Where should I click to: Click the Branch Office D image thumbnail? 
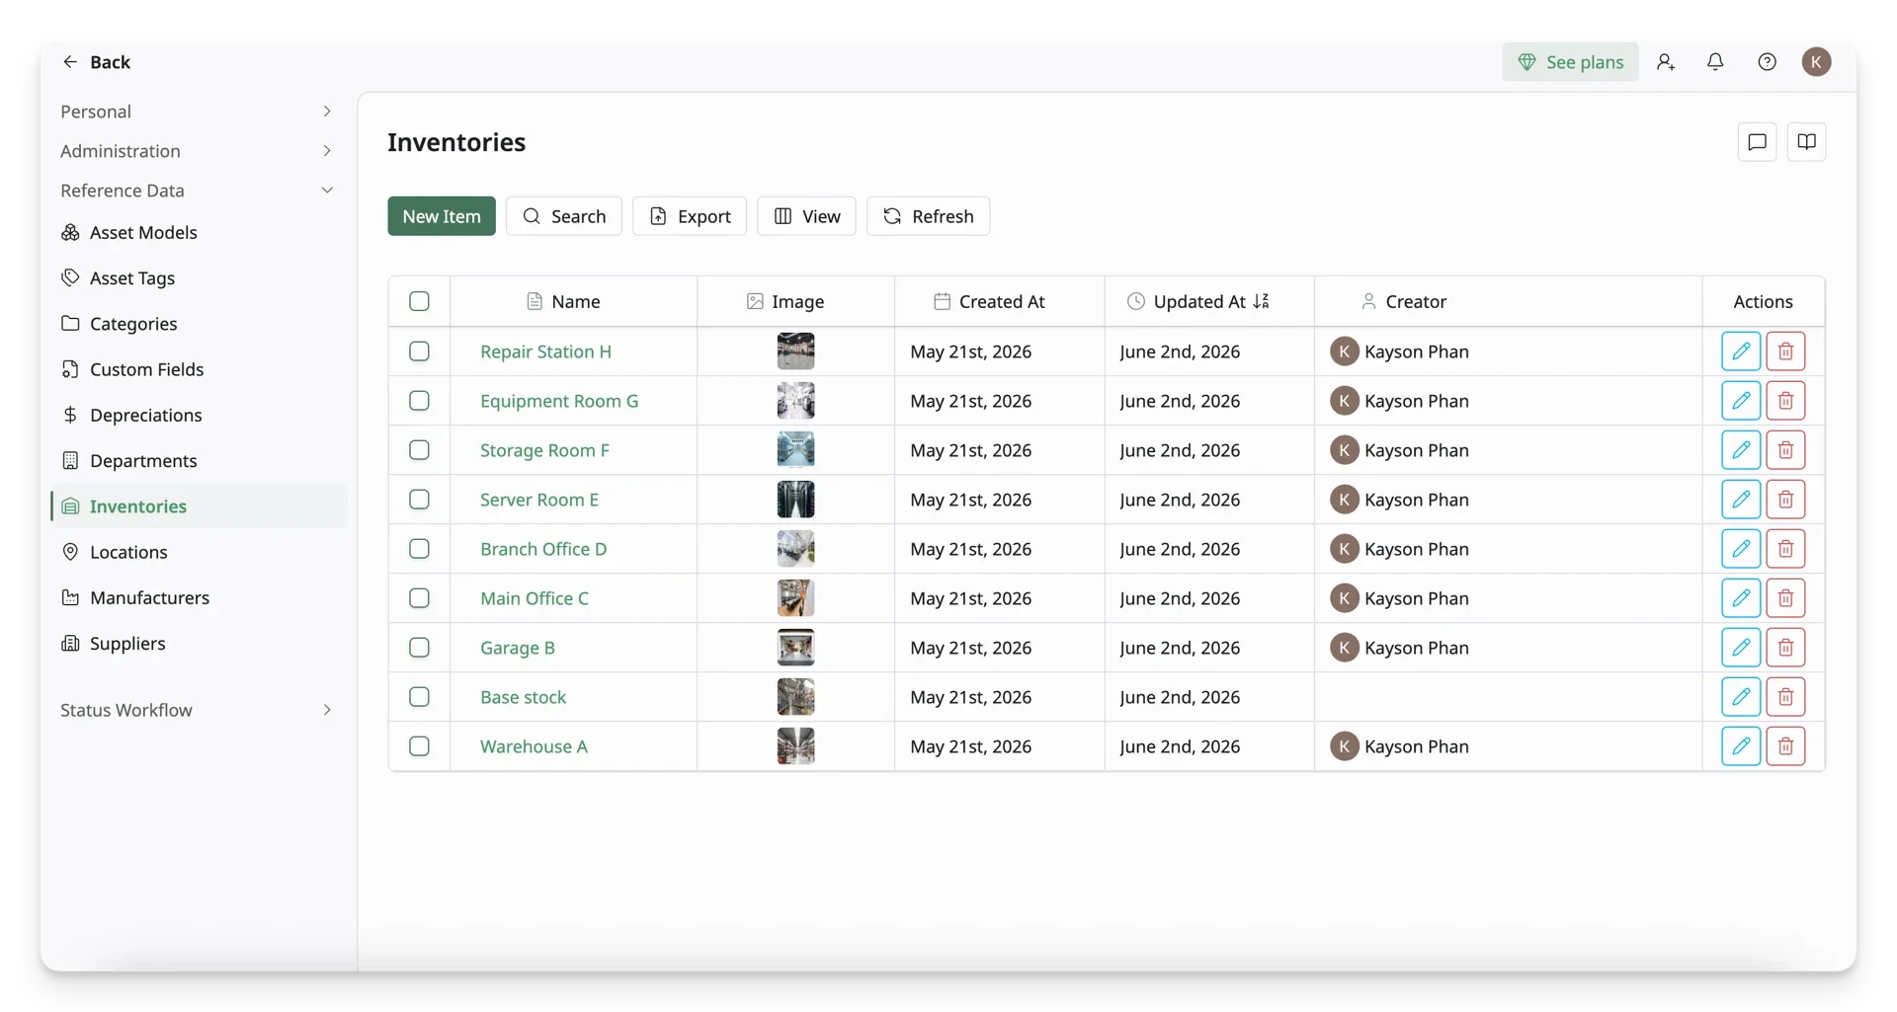tap(795, 549)
